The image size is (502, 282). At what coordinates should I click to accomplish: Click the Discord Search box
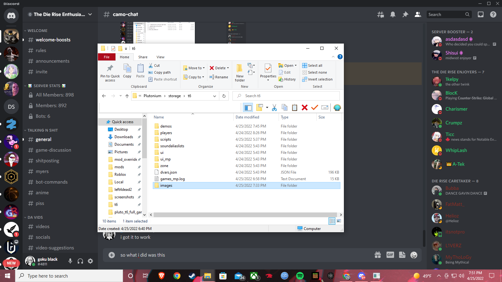click(449, 14)
